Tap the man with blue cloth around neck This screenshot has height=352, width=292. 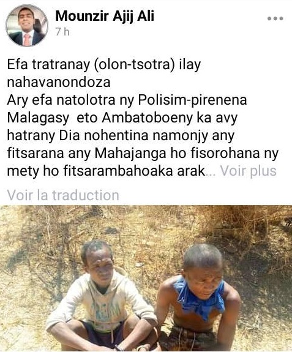198,299
